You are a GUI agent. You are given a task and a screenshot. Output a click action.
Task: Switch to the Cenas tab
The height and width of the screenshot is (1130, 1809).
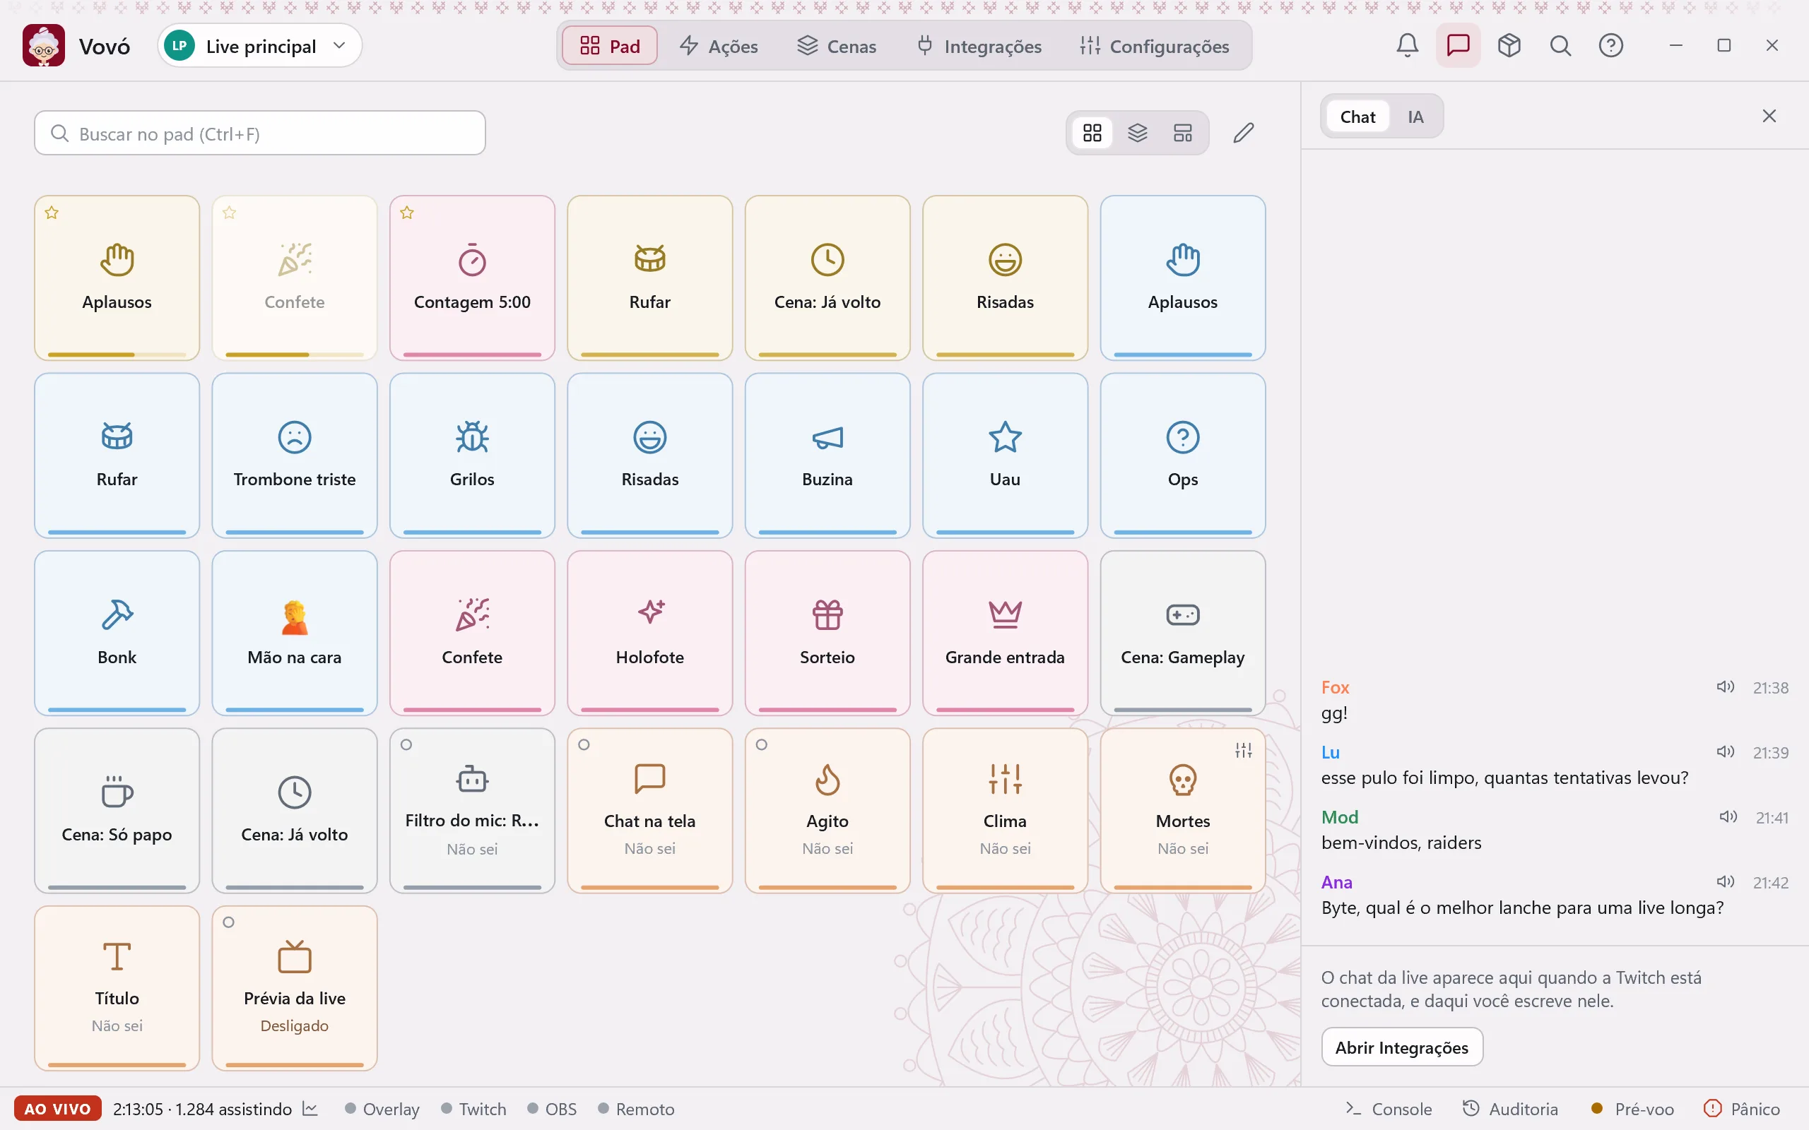[837, 47]
